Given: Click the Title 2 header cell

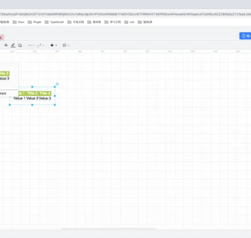Looking at the screenshot, I should [x=32, y=93].
